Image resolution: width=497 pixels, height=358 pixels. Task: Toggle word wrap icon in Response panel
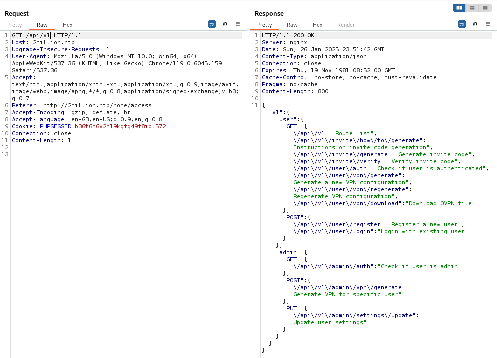click(x=462, y=24)
